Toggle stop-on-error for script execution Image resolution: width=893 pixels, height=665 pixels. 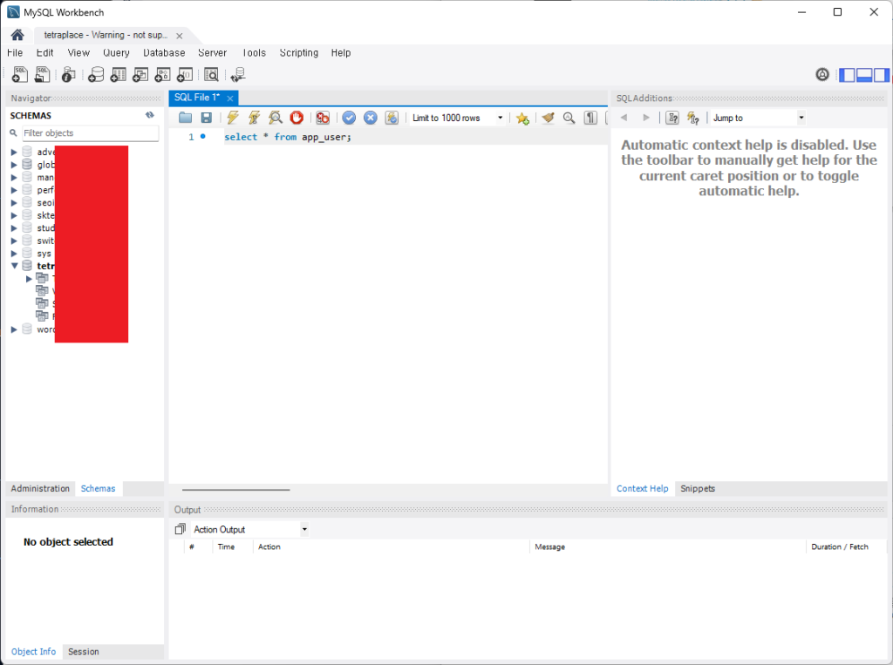pyautogui.click(x=323, y=118)
